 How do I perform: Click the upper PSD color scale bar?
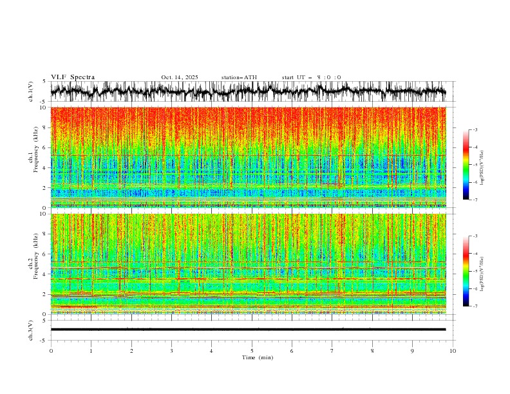coord(466,164)
